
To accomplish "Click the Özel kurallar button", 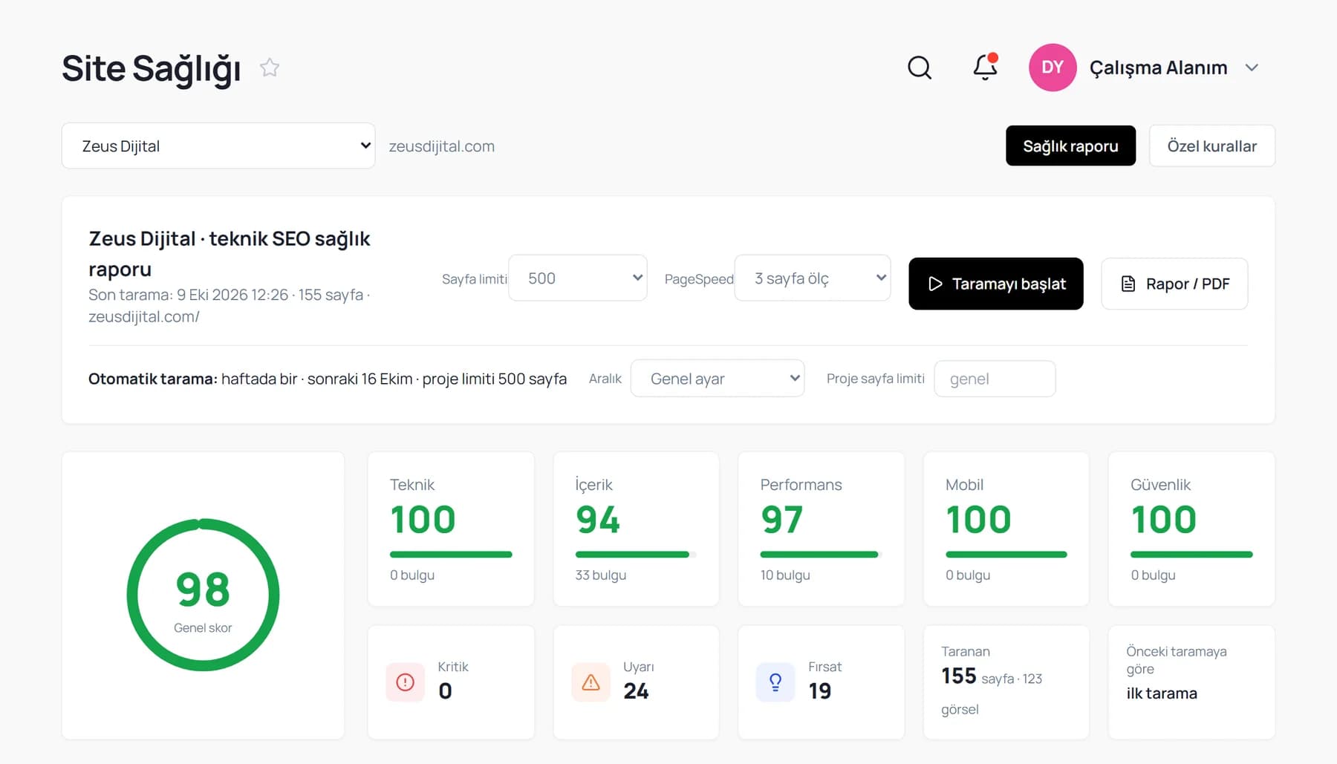I will coord(1212,146).
